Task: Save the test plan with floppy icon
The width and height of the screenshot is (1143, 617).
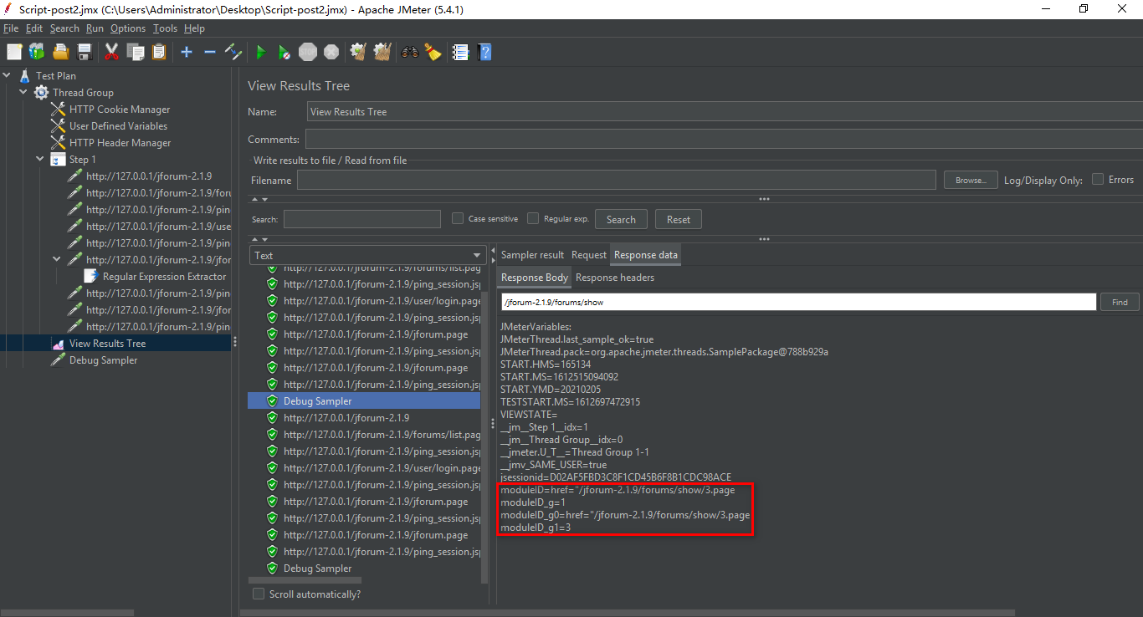Action: [x=84, y=52]
